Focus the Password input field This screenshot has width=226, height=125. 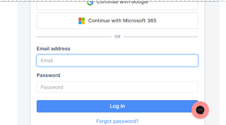pos(117,87)
